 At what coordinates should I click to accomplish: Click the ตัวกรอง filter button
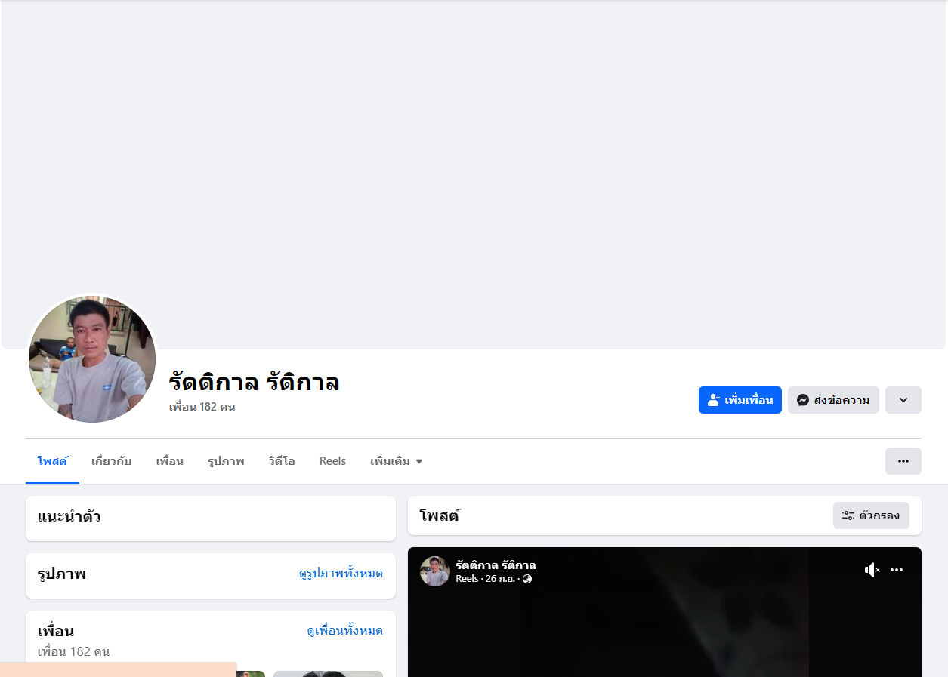(x=871, y=515)
